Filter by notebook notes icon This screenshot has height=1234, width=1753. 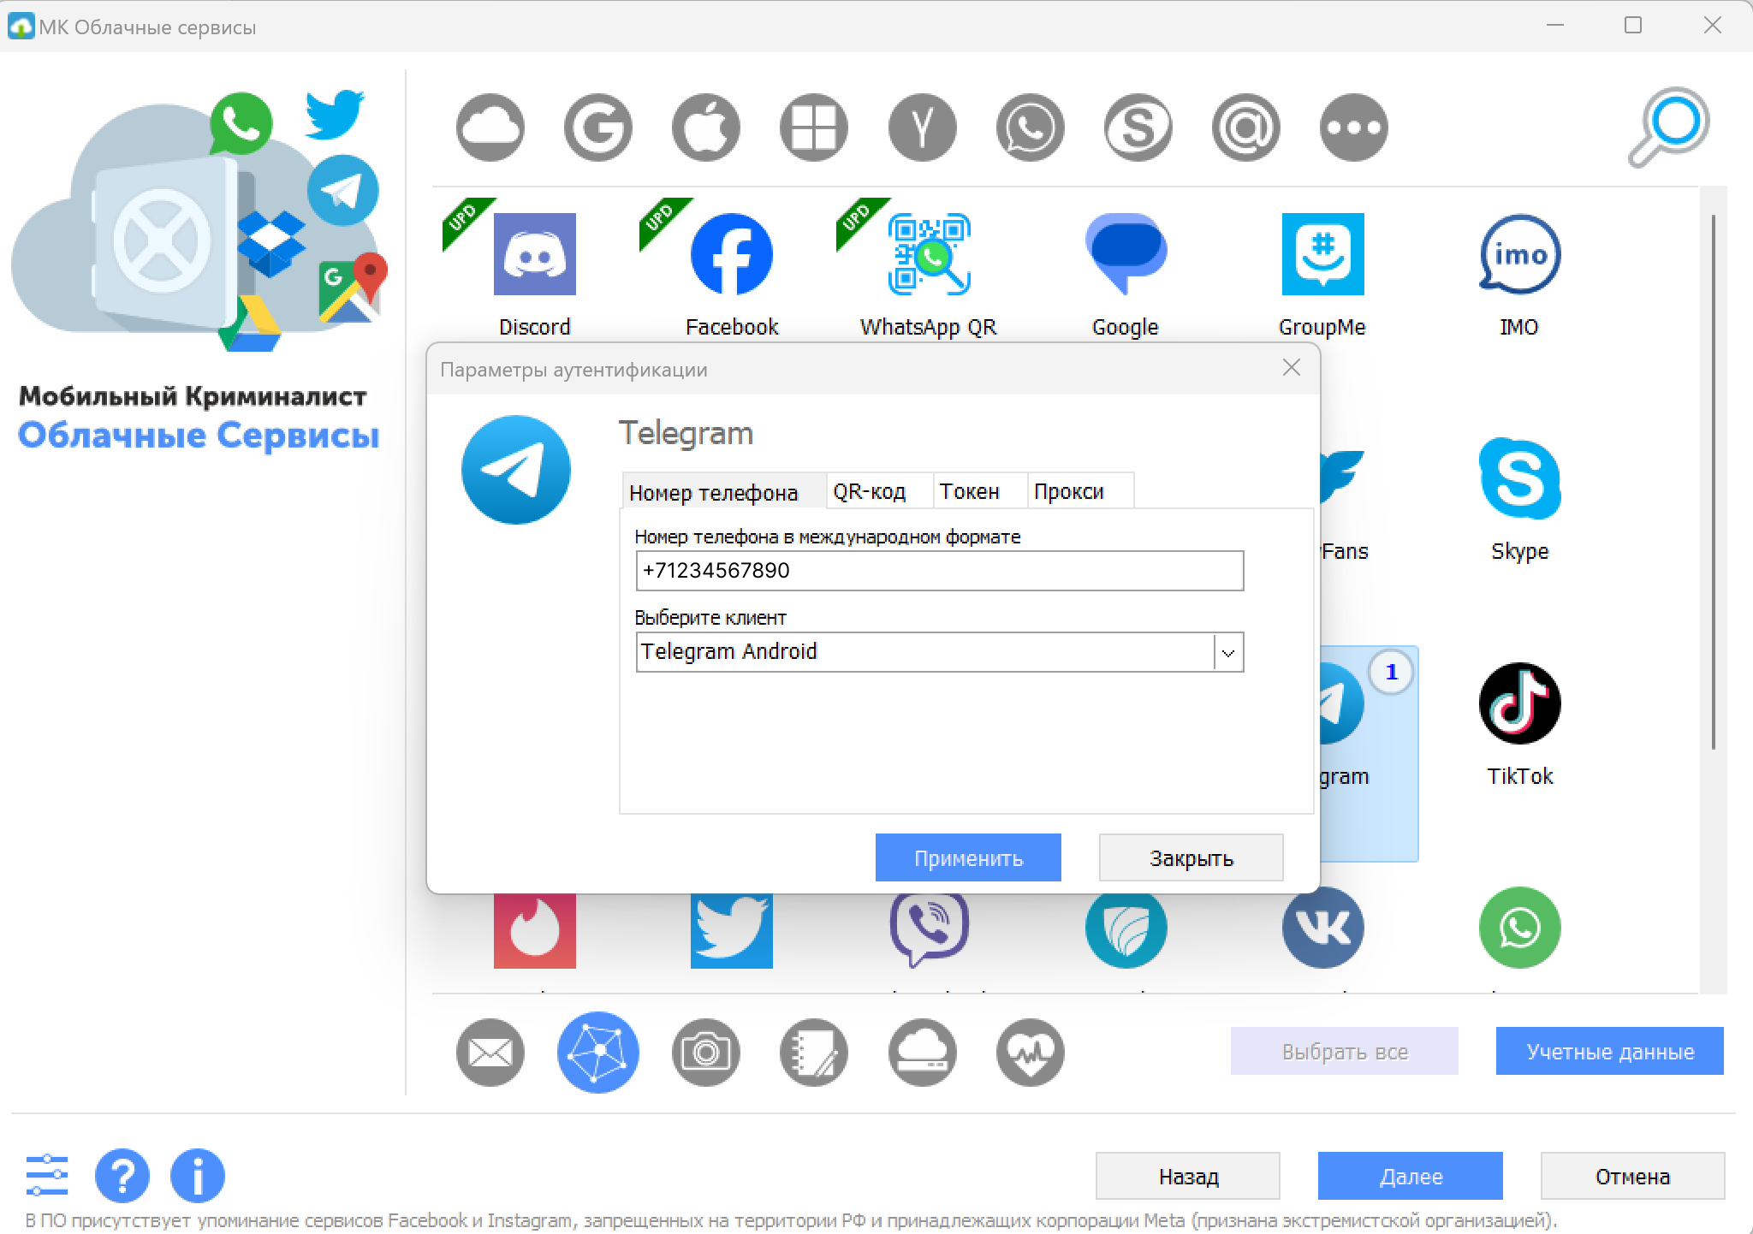[x=814, y=1053]
